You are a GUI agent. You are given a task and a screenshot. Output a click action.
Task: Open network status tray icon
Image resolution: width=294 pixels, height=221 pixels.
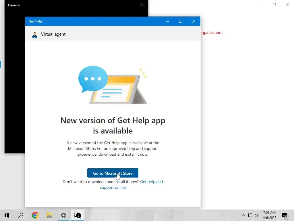click(250, 215)
